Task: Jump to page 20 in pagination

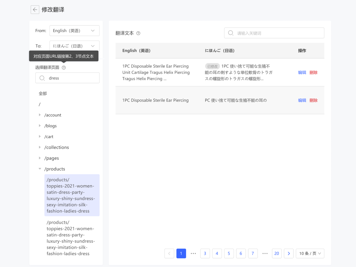Action: pyautogui.click(x=277, y=253)
